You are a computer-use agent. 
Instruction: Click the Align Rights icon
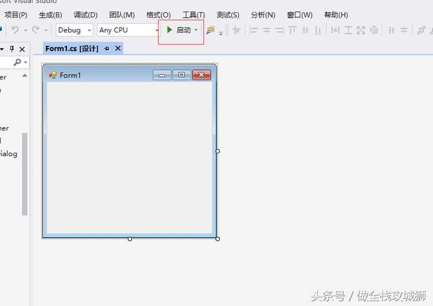[x=279, y=30]
